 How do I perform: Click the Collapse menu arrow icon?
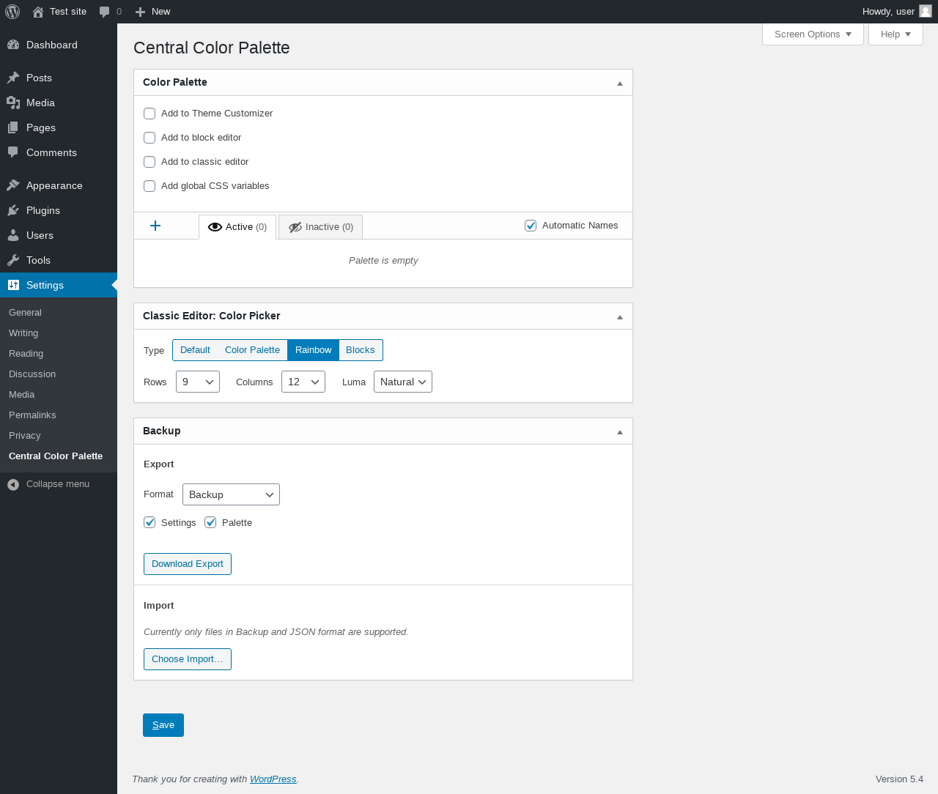13,484
